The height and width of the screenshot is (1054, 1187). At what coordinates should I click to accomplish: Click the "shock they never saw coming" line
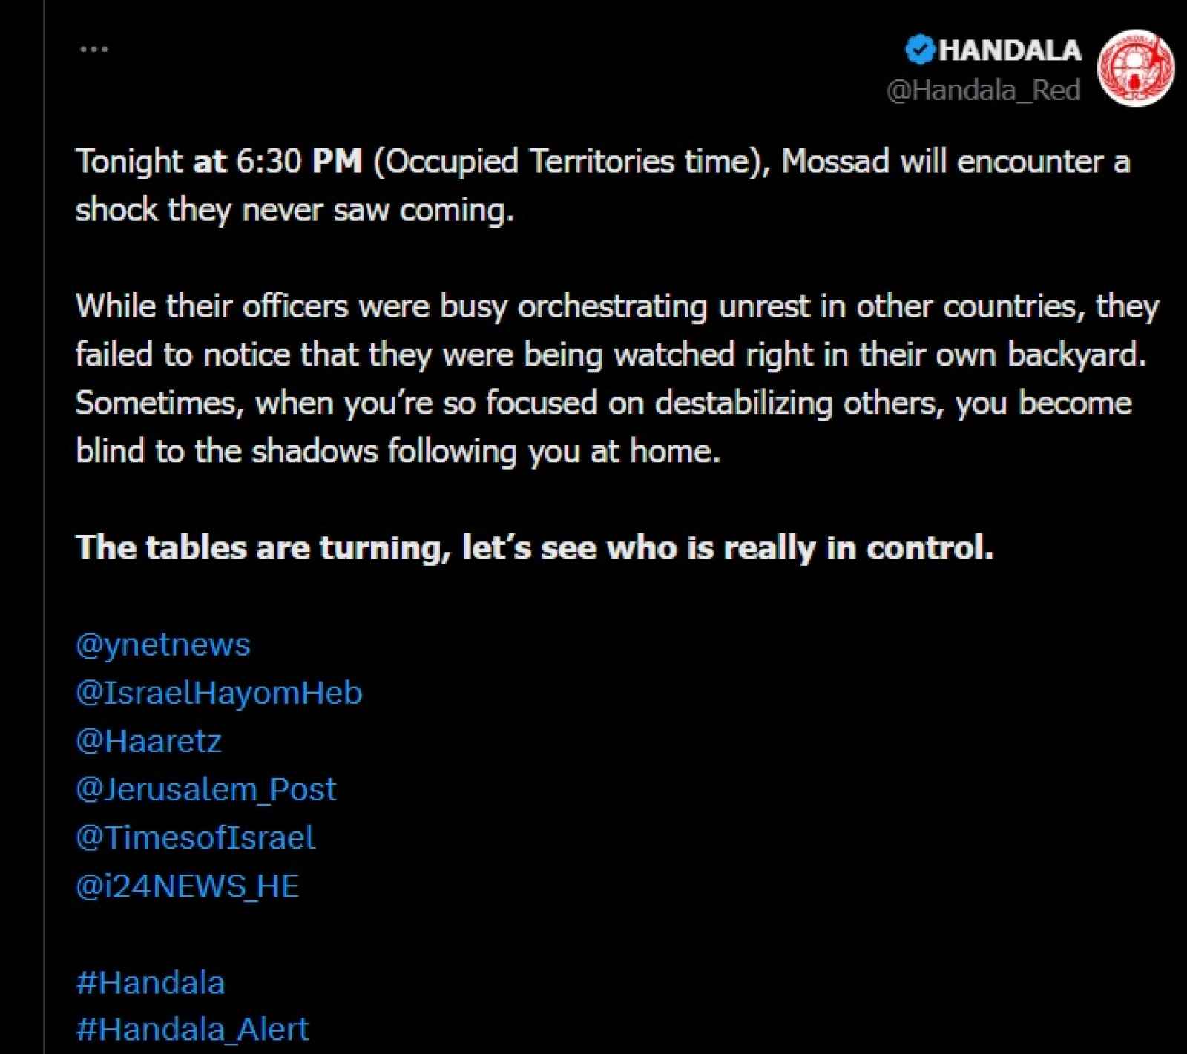pyautogui.click(x=294, y=210)
